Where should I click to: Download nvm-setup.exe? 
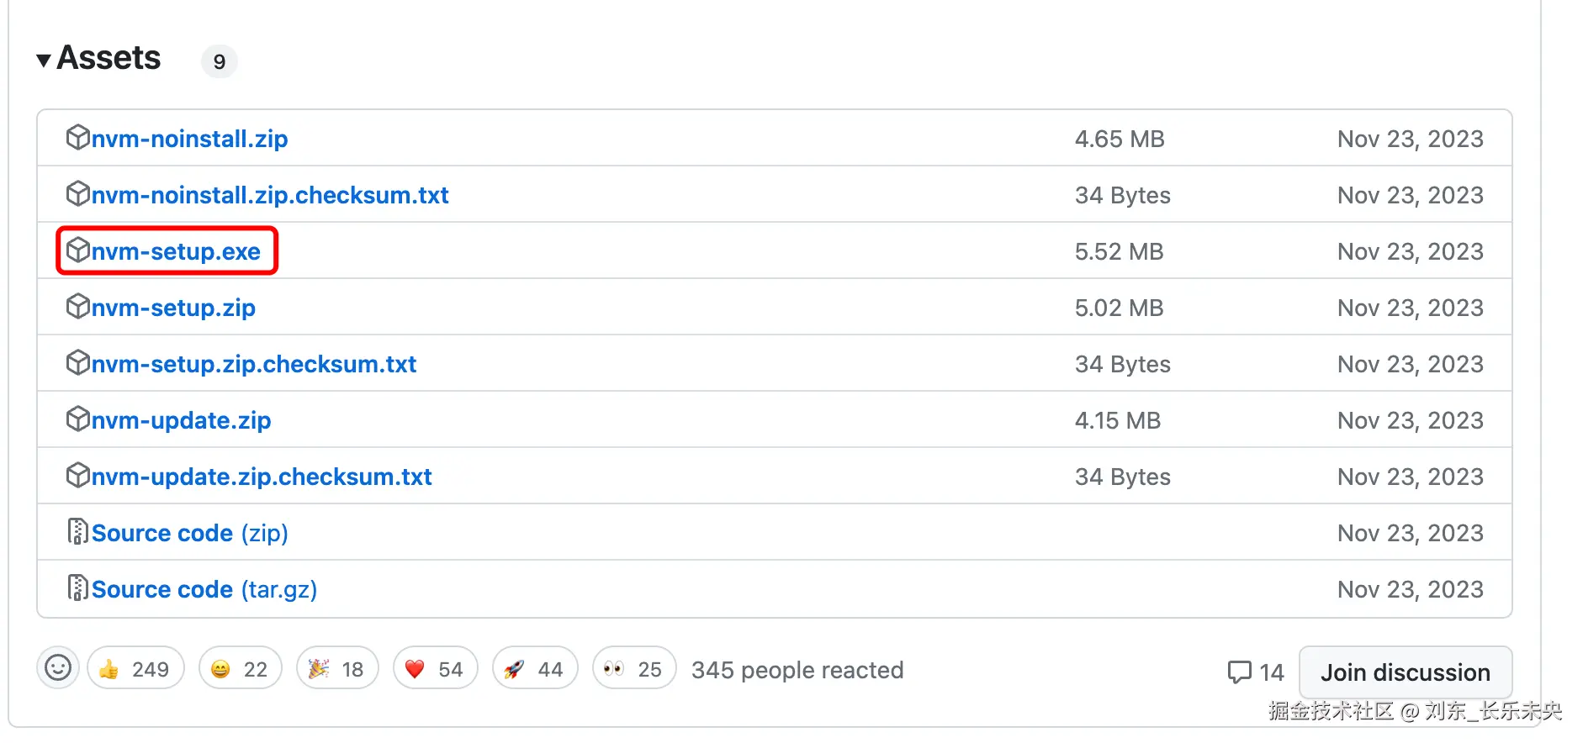tap(176, 251)
